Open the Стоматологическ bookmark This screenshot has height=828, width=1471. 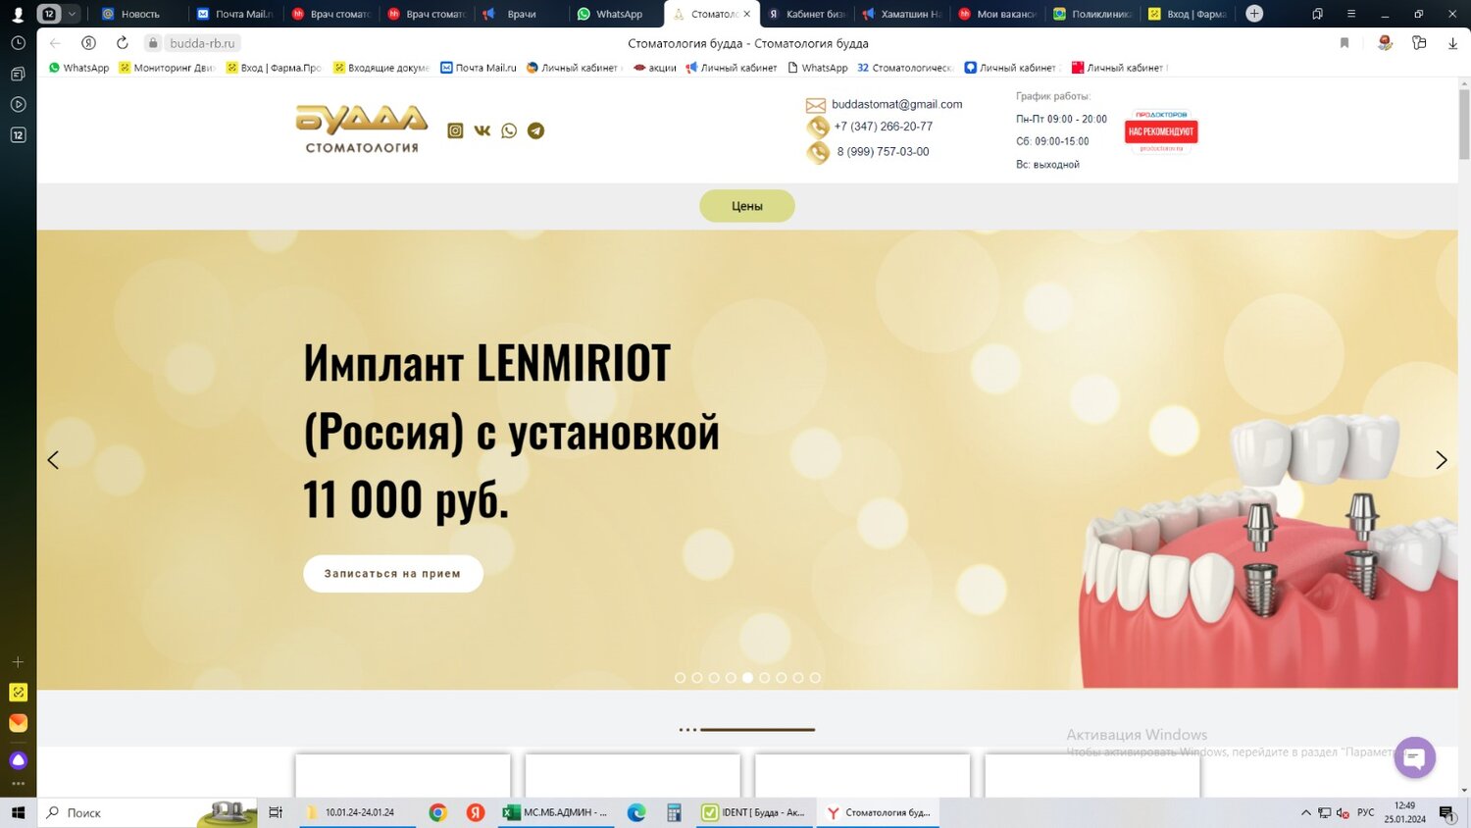point(905,68)
